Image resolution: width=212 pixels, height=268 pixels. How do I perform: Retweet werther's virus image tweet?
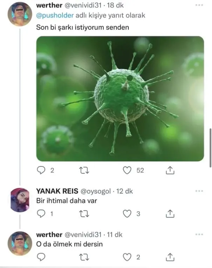point(84,170)
